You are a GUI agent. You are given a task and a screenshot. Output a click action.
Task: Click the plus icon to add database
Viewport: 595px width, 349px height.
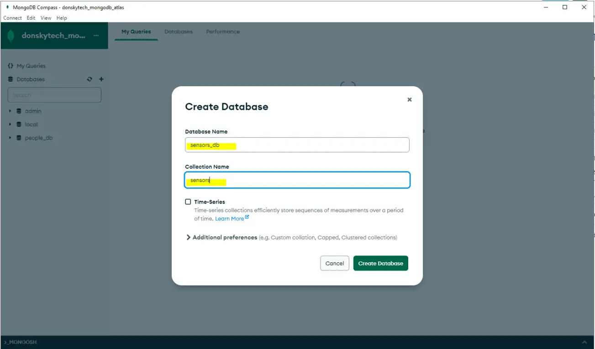point(101,79)
